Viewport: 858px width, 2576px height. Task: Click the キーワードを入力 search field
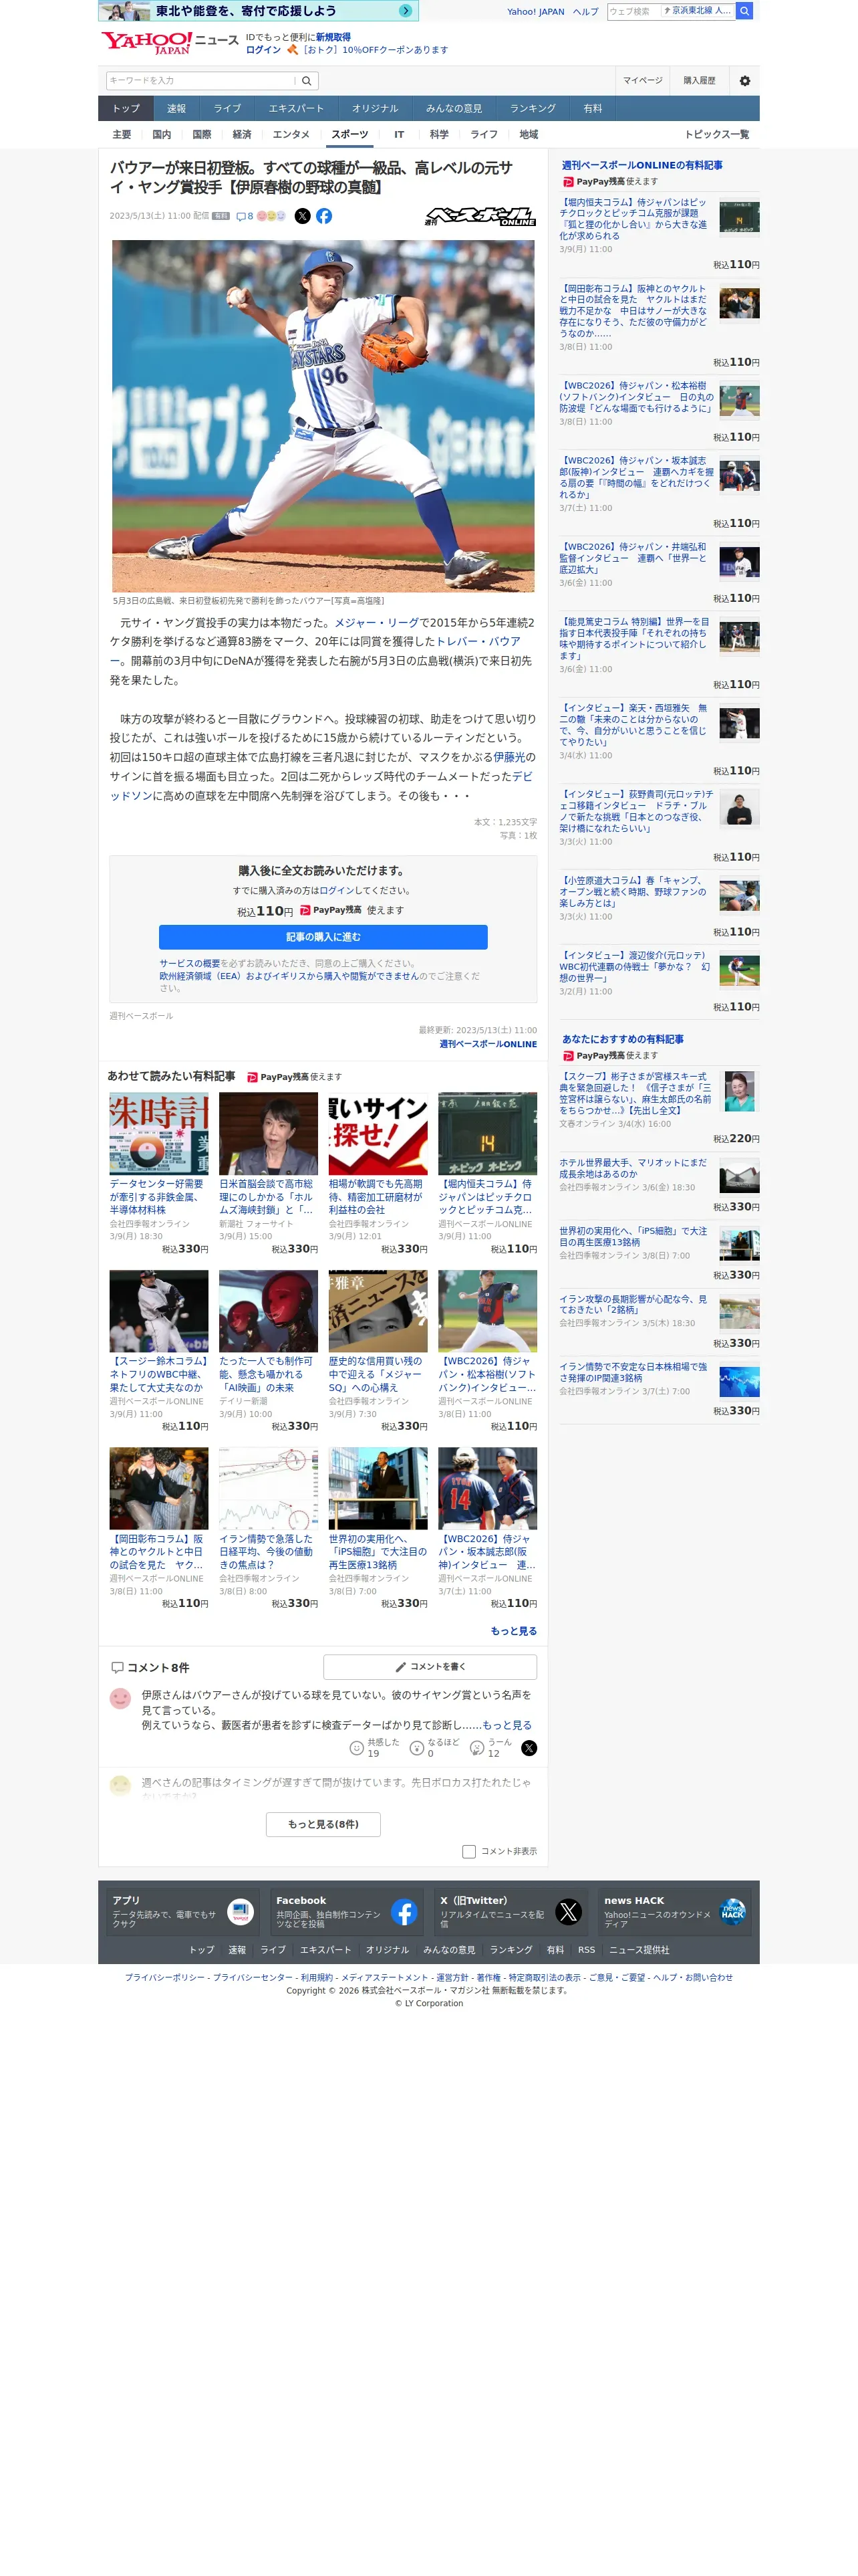[200, 81]
